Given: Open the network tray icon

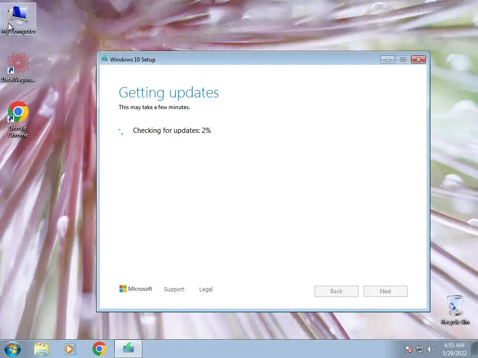Looking at the screenshot, I should tap(420, 349).
